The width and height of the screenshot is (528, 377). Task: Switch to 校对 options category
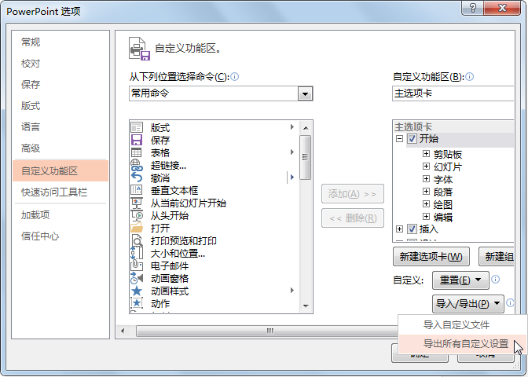click(x=60, y=64)
